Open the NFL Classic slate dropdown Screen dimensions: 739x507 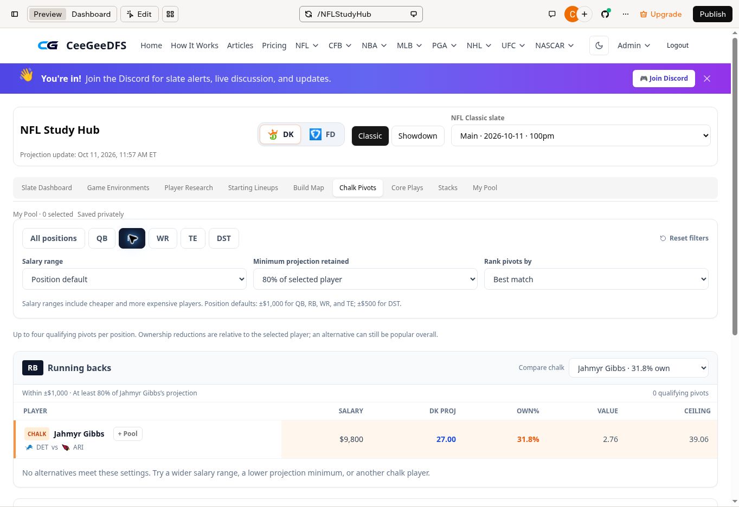pos(581,135)
